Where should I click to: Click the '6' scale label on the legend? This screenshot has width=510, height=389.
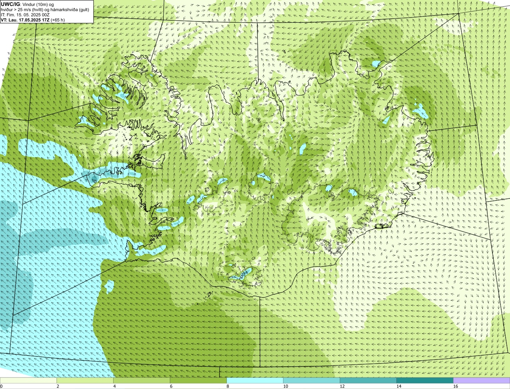click(171, 386)
